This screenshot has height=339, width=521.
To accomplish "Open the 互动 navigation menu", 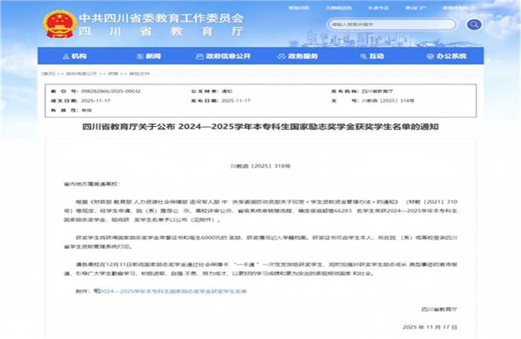I will click(x=372, y=56).
